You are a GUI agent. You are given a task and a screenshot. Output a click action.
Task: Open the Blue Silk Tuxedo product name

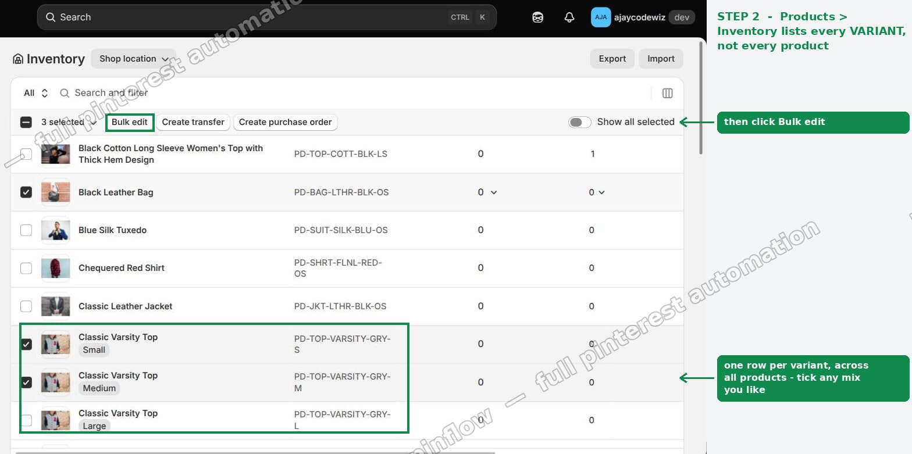(x=112, y=230)
